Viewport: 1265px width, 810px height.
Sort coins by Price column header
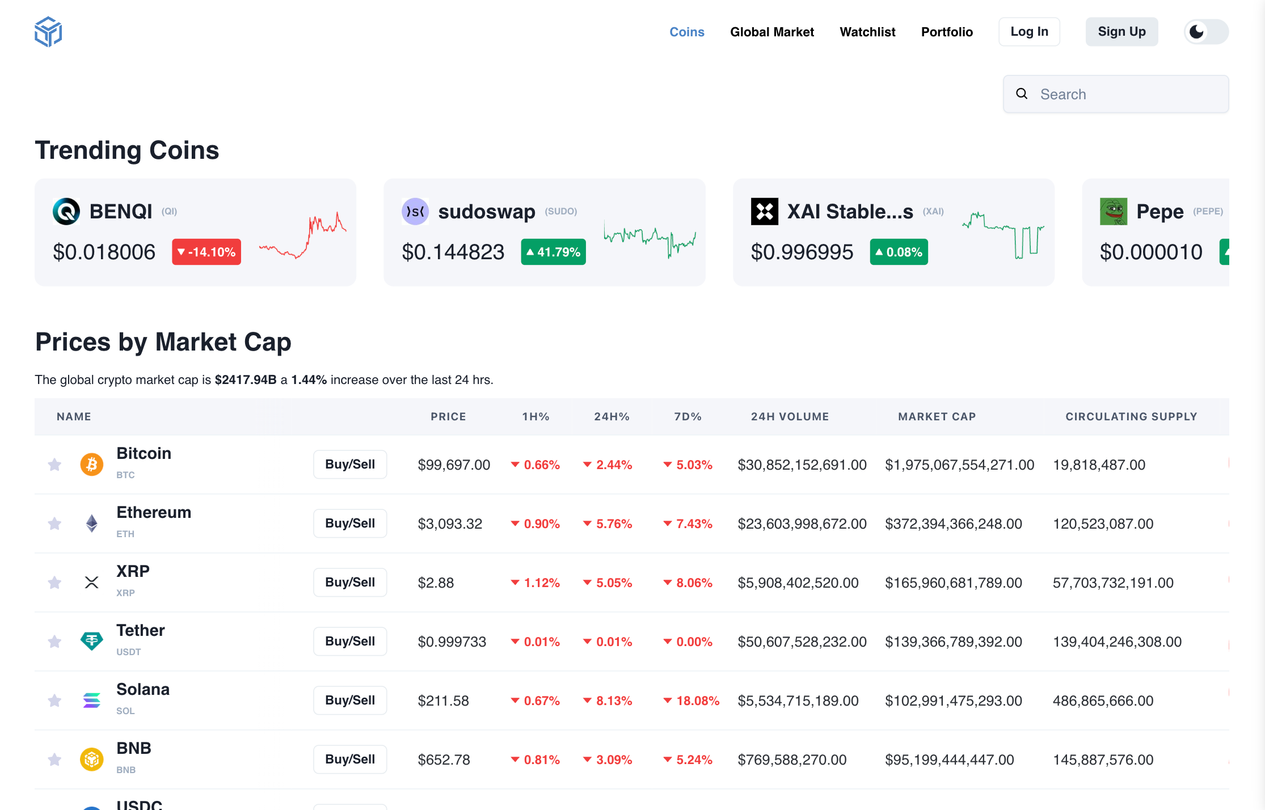pyautogui.click(x=448, y=416)
